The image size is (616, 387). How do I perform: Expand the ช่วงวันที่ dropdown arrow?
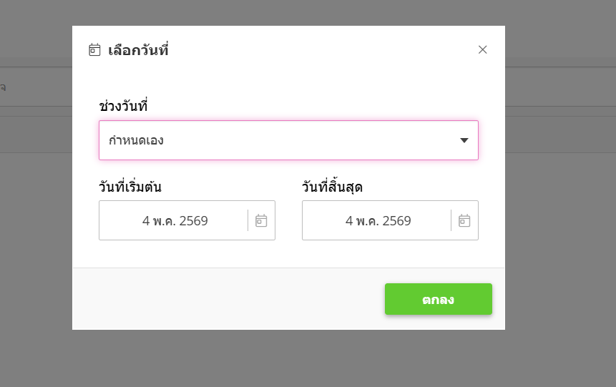pos(464,140)
